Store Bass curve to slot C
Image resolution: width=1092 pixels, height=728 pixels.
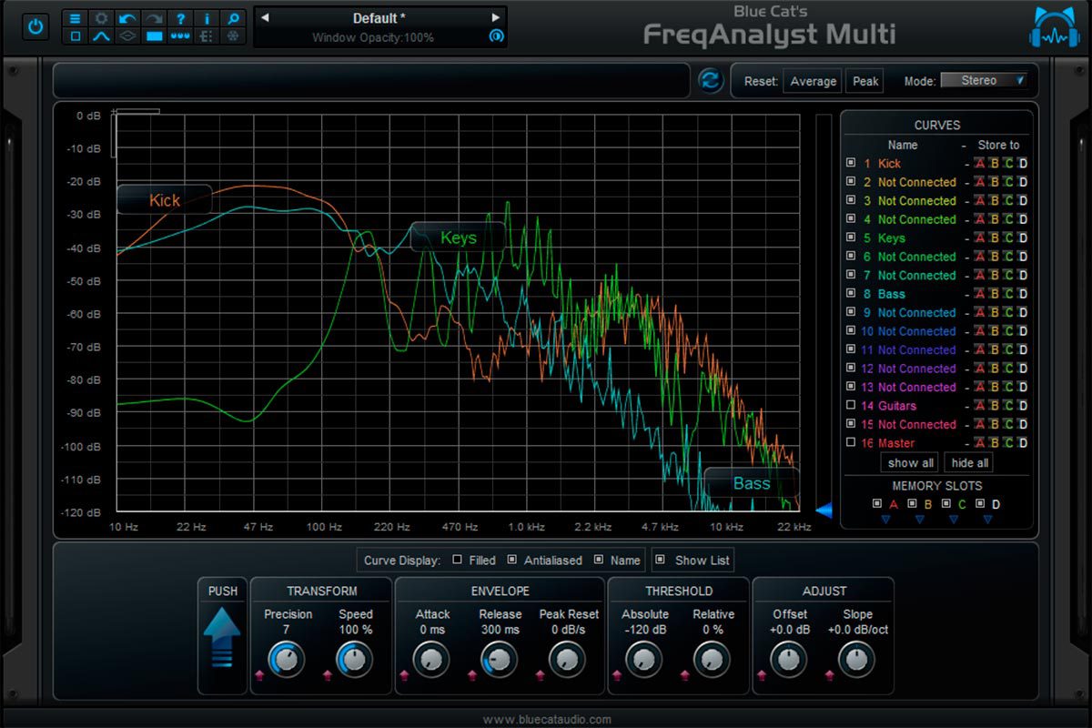[1008, 294]
